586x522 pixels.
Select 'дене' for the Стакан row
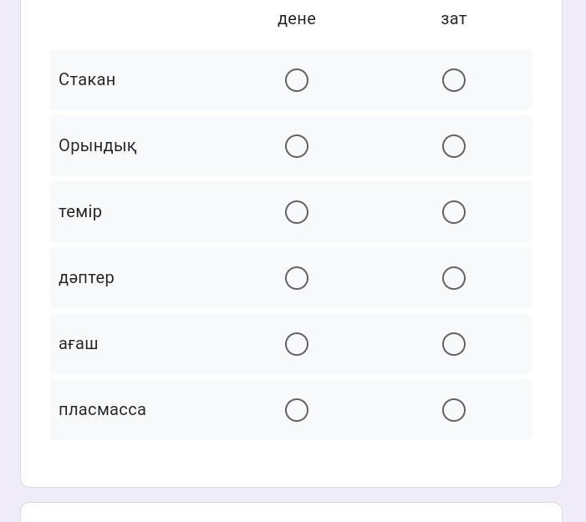[x=297, y=80]
